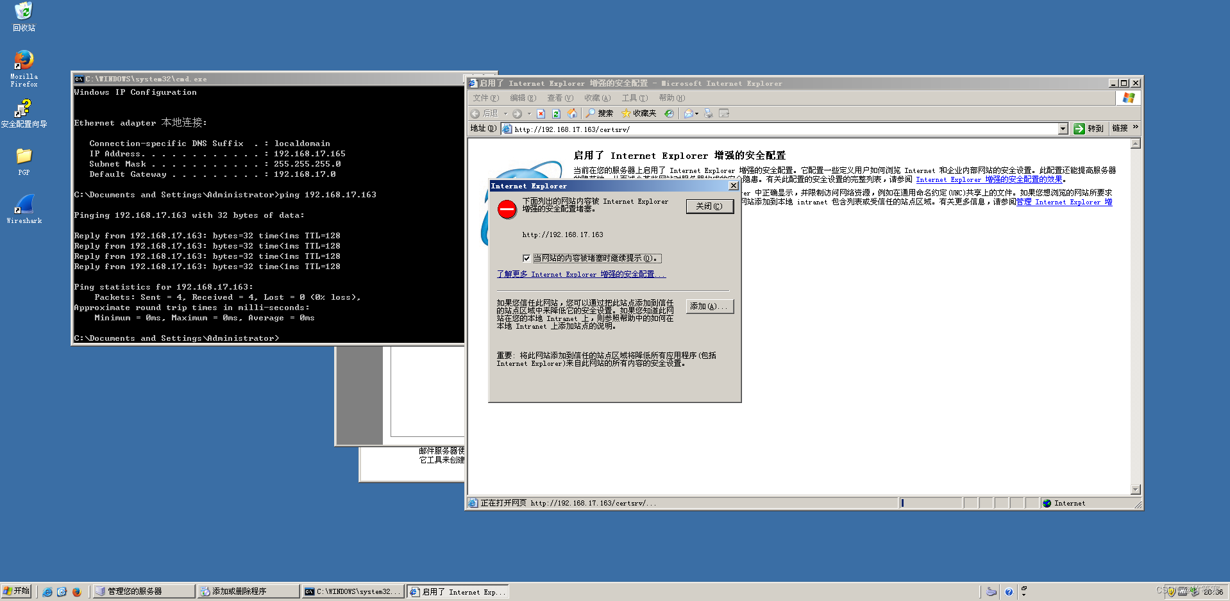Launch Internet Explorer from Quick Launch
This screenshot has height=601, width=1230.
tap(47, 591)
